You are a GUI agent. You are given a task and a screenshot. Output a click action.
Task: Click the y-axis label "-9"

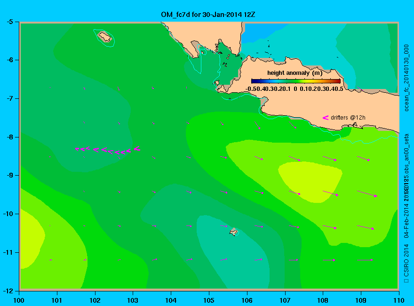(9, 176)
